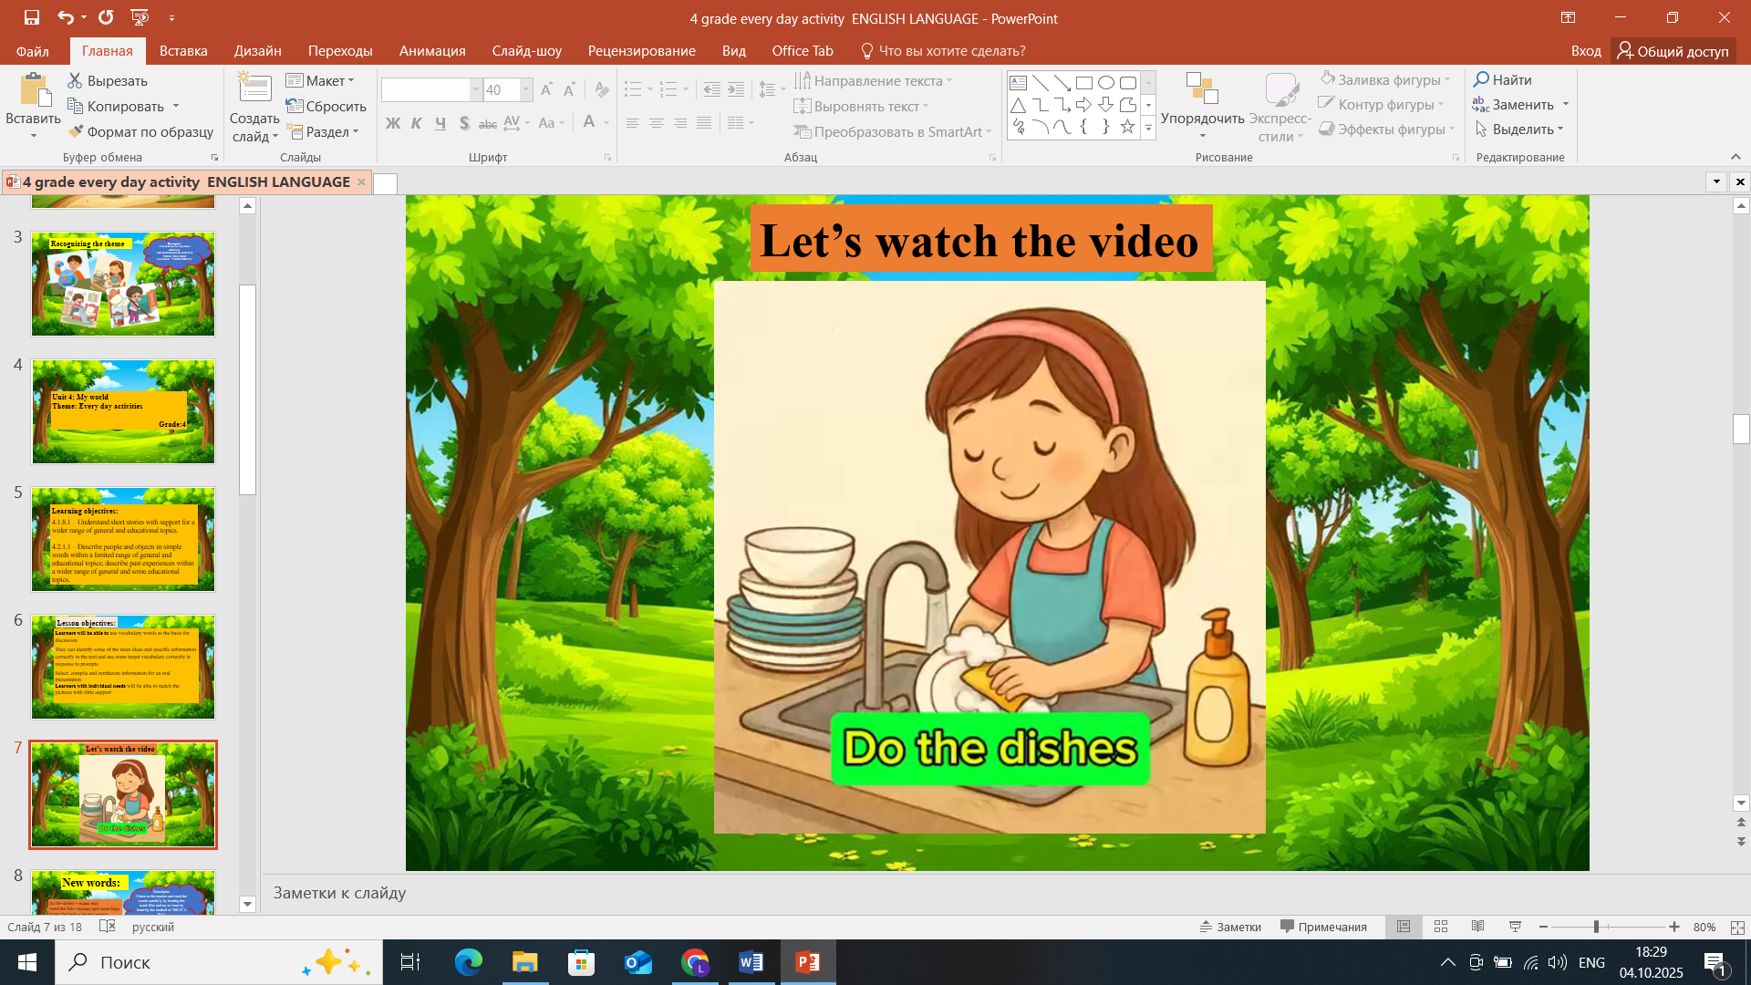Open Slide Sorter view in status bar
This screenshot has height=985, width=1751.
point(1441,927)
